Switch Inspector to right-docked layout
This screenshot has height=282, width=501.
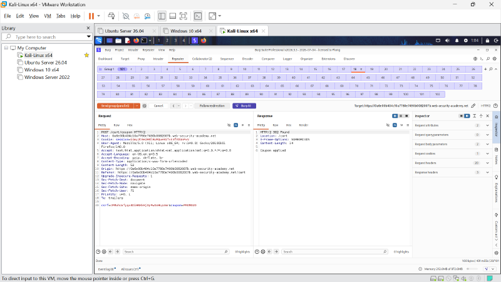[x=467, y=116]
